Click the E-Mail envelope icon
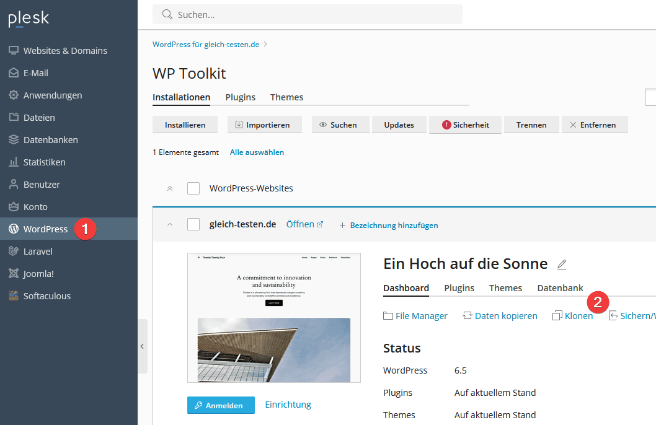 pyautogui.click(x=13, y=73)
